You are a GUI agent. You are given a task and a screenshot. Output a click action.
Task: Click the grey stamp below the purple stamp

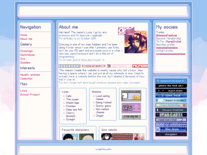(131, 117)
